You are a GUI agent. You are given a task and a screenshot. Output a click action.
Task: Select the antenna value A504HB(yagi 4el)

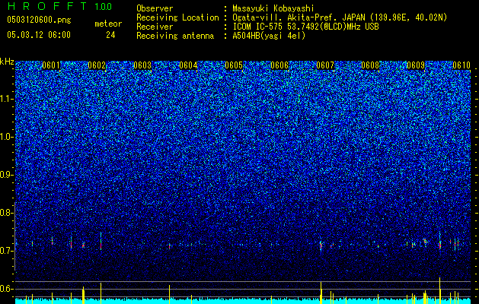tap(269, 36)
